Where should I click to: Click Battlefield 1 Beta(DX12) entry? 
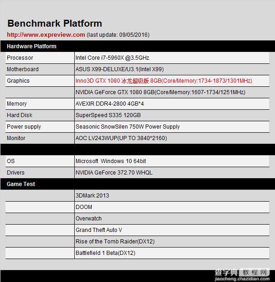(105, 253)
